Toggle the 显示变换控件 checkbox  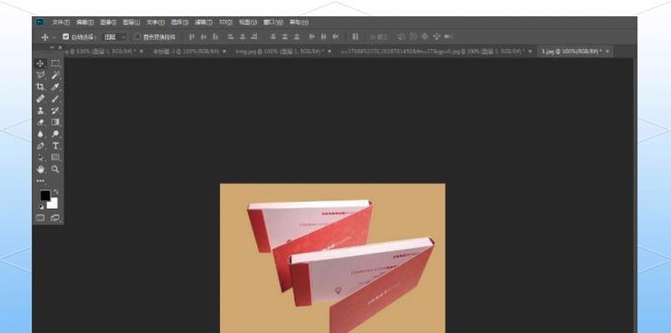[x=138, y=37]
